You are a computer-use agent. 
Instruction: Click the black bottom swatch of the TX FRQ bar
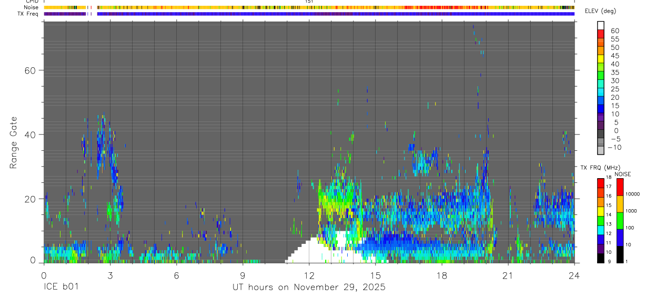(x=601, y=258)
